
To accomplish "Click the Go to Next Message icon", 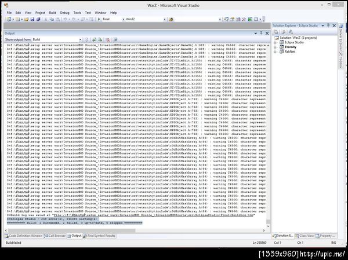I will pyautogui.click(x=100, y=39).
